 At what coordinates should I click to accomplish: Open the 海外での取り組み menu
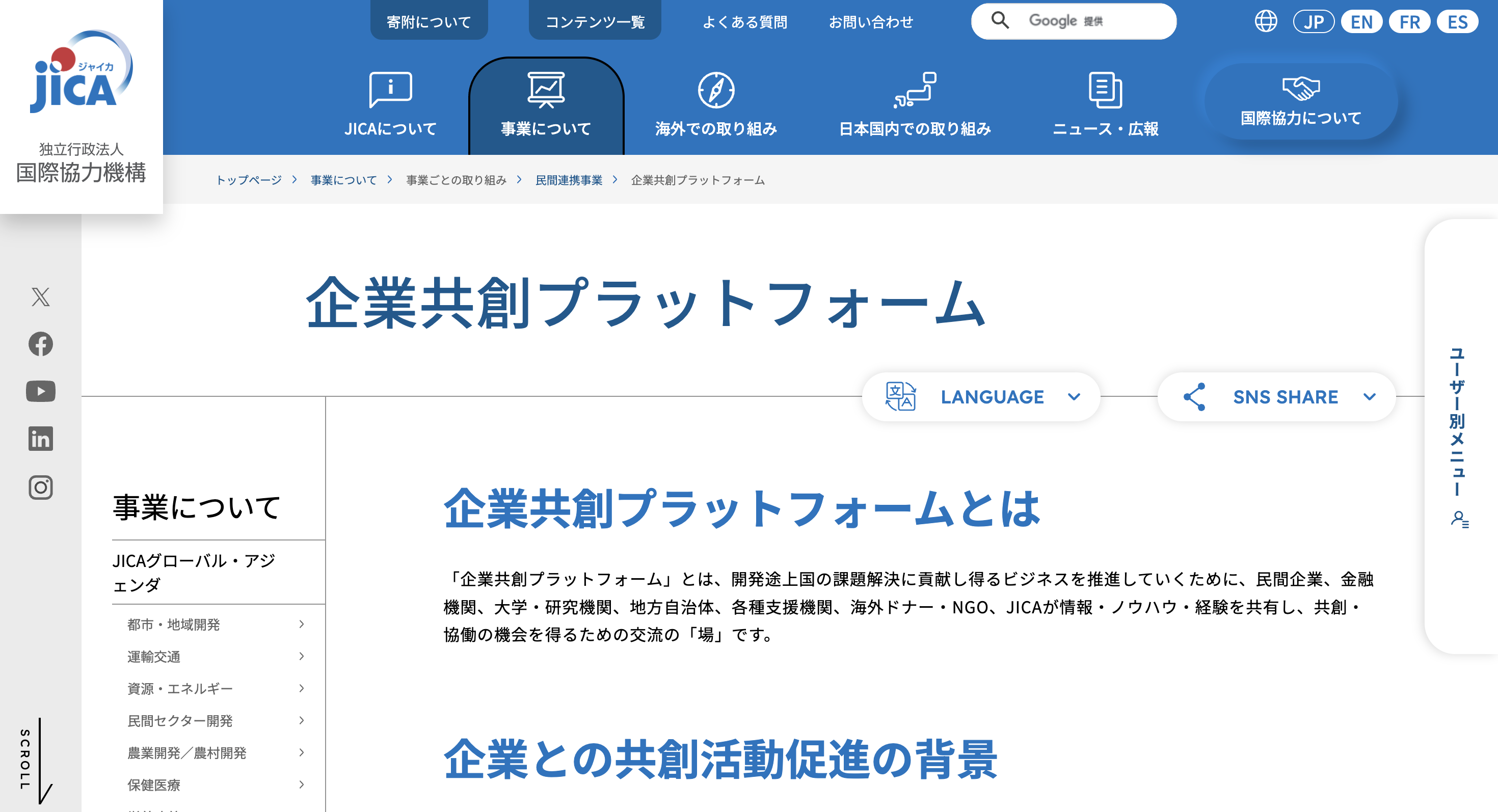coord(716,104)
